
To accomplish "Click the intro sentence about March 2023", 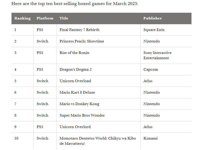I will (x=74, y=4).
